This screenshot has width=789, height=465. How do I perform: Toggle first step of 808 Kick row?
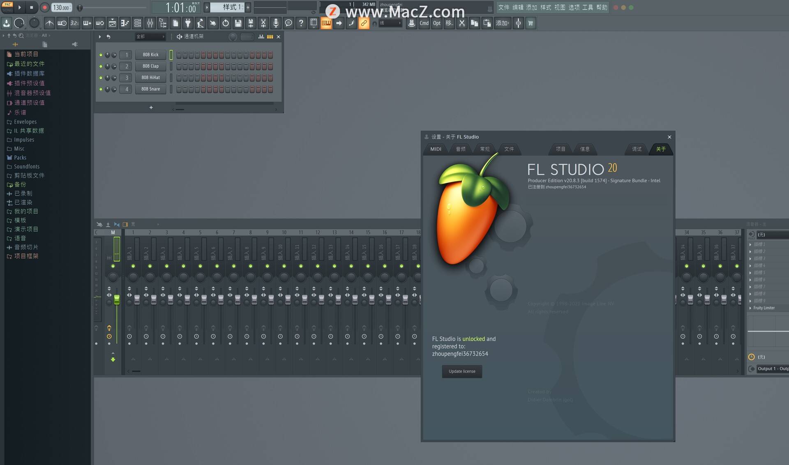[x=179, y=55]
